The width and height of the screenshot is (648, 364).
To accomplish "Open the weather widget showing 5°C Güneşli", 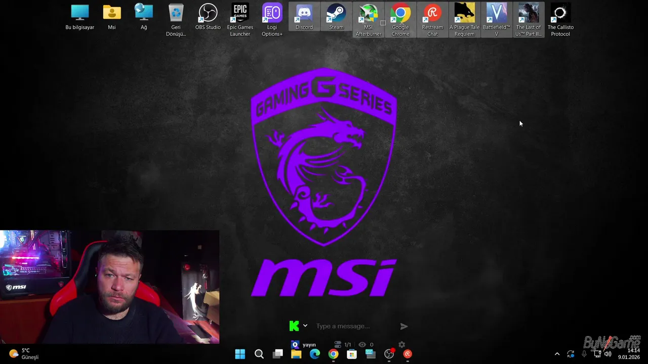I will pyautogui.click(x=24, y=354).
